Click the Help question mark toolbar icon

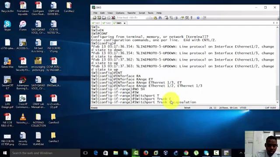click(x=198, y=18)
